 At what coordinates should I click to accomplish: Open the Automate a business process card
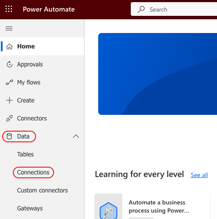[x=152, y=206]
